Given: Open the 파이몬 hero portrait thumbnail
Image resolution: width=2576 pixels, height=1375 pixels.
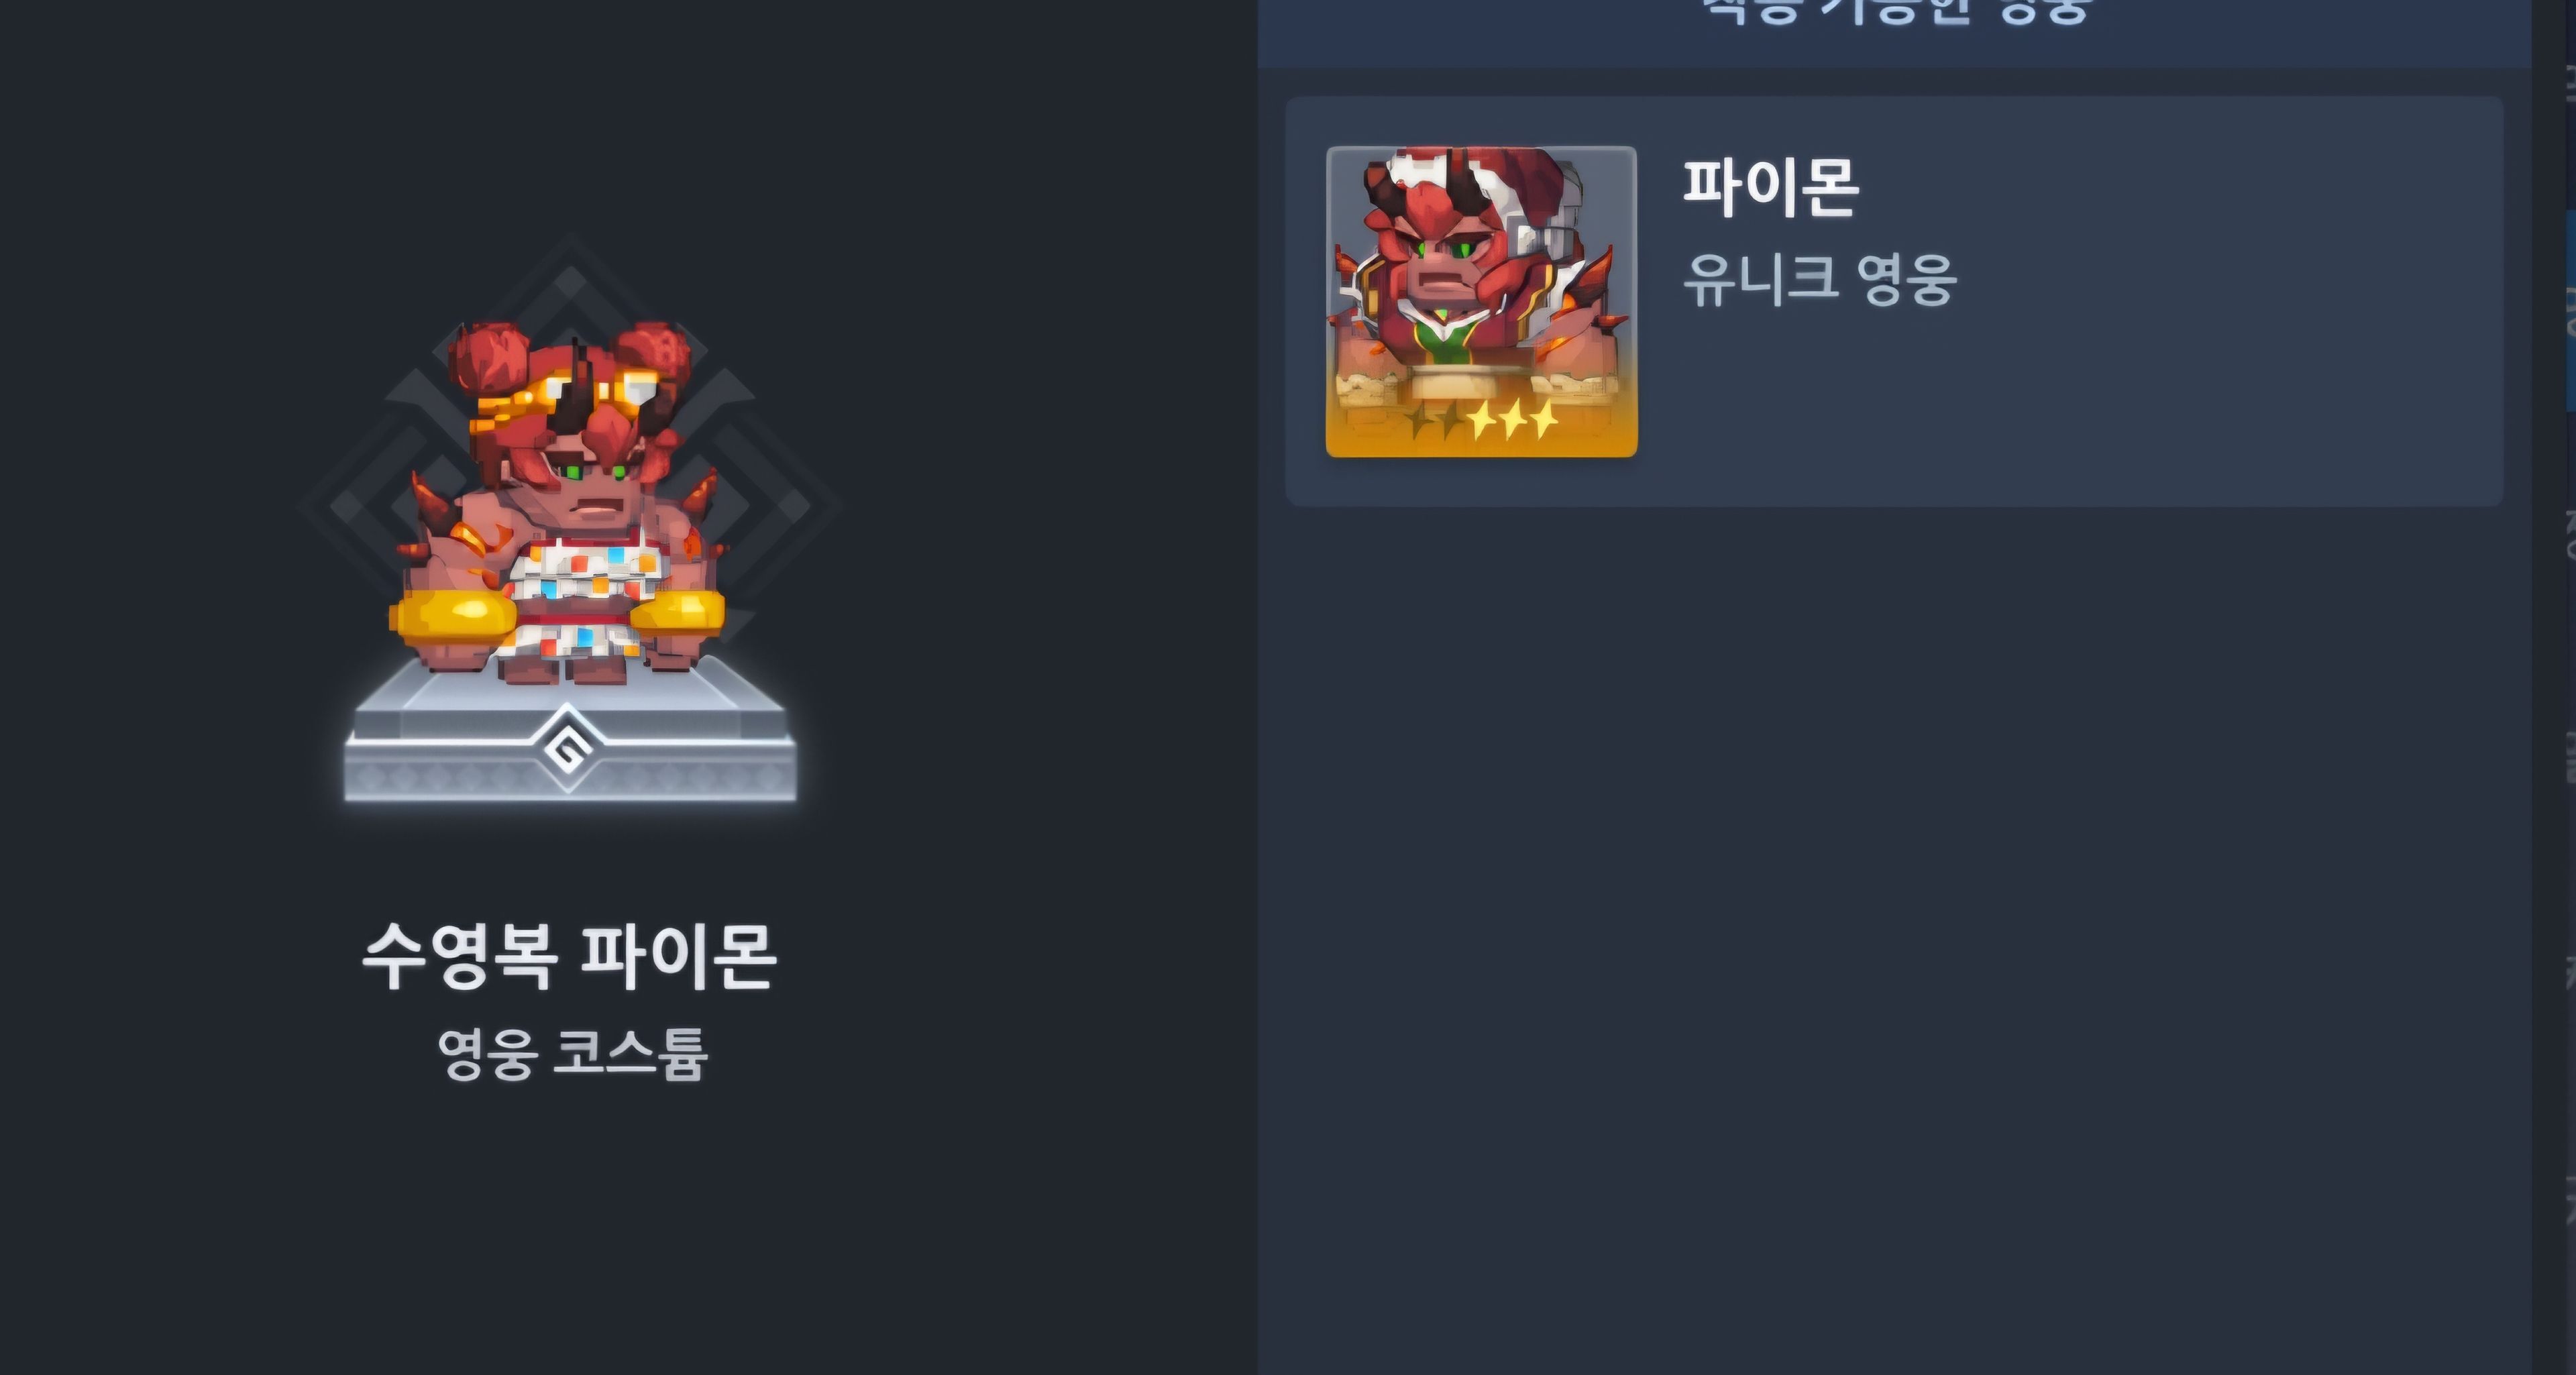Looking at the screenshot, I should point(1481,301).
